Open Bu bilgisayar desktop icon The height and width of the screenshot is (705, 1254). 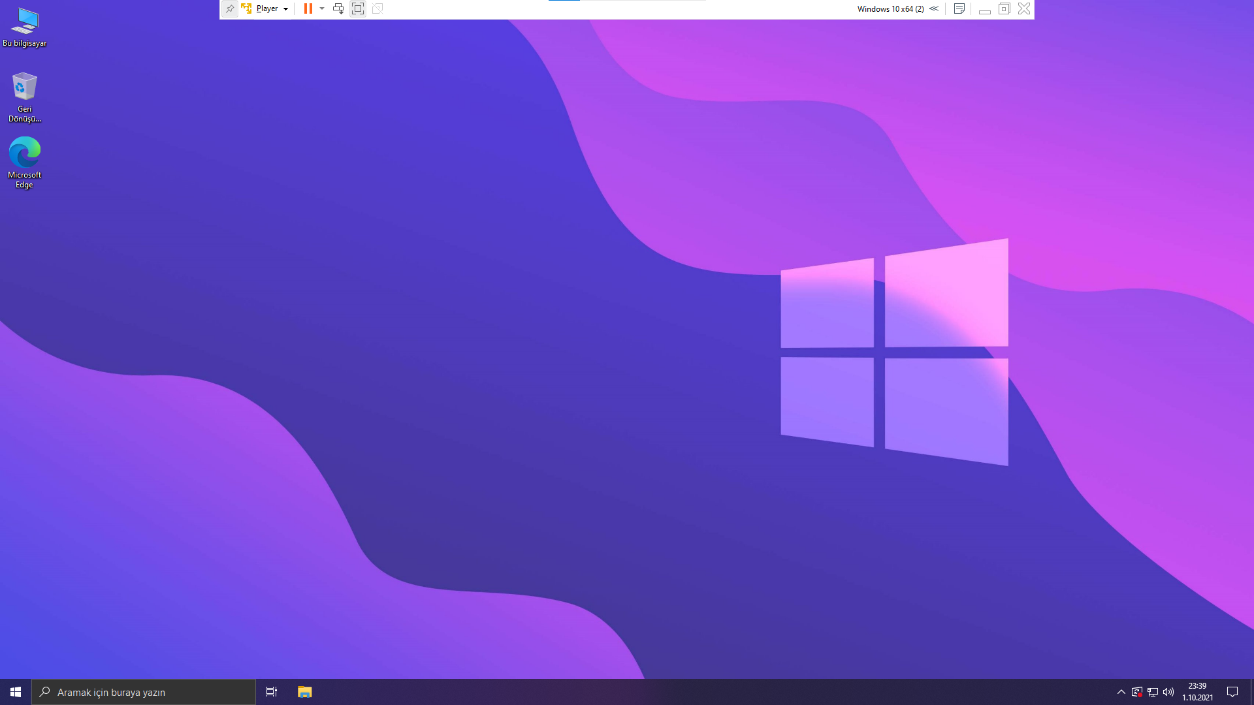coord(25,27)
